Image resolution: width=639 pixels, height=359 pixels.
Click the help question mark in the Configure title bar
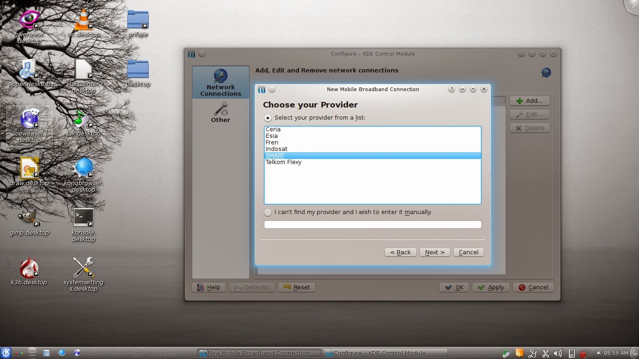(521, 54)
